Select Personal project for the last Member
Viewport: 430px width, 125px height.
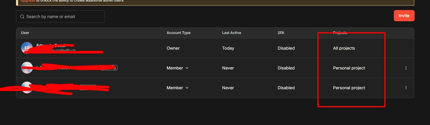(x=349, y=88)
